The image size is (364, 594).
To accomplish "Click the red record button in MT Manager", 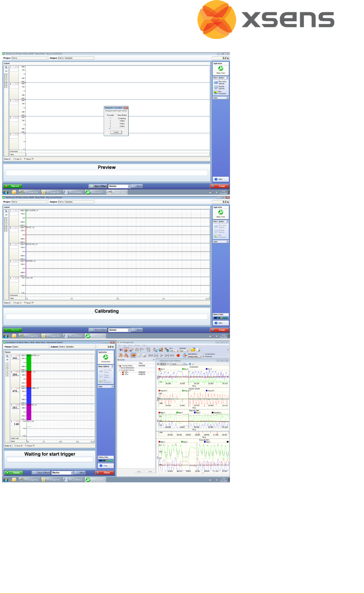I will pos(178,355).
